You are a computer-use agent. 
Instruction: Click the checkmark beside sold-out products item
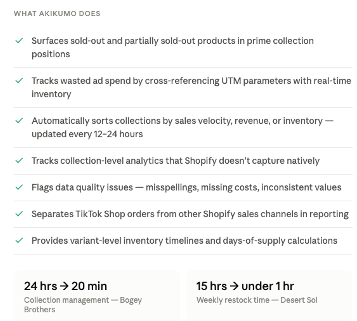coord(19,41)
